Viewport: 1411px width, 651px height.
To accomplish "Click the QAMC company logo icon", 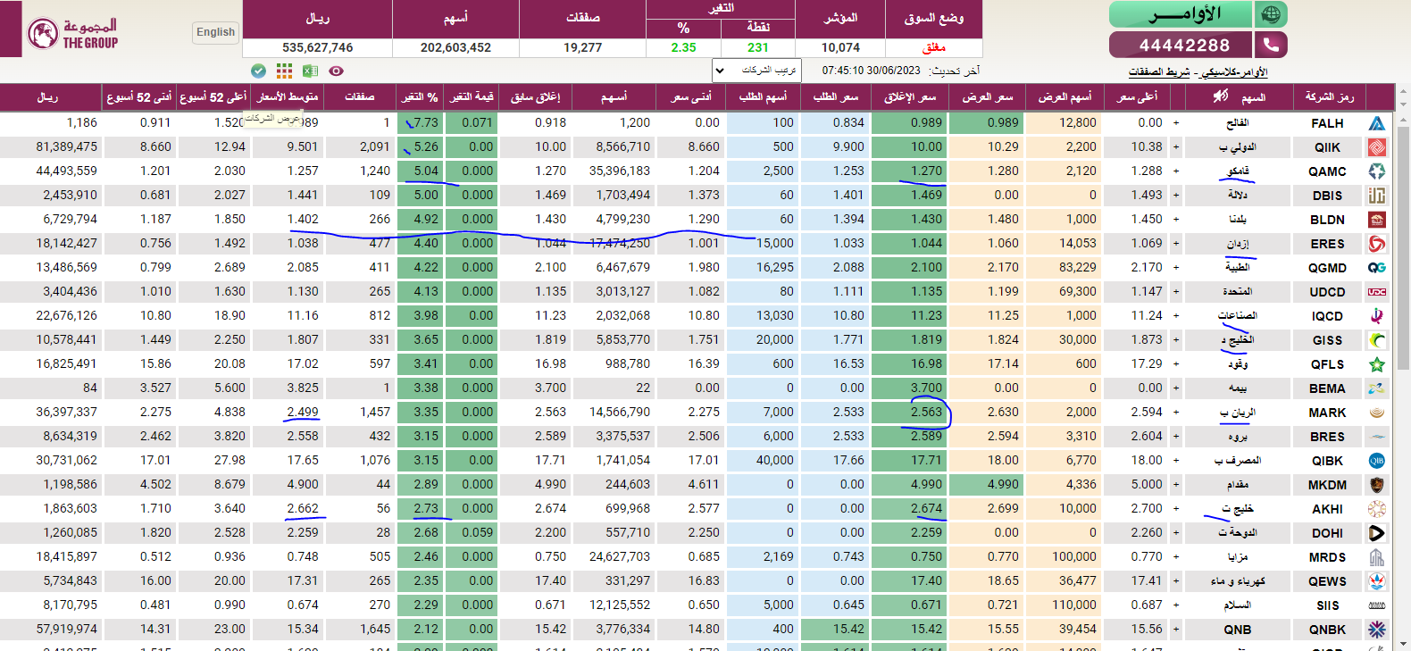I will pos(1377,171).
